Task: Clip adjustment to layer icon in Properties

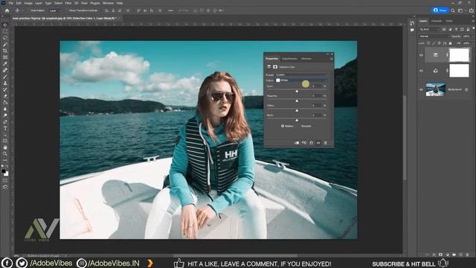Action: tap(297, 143)
